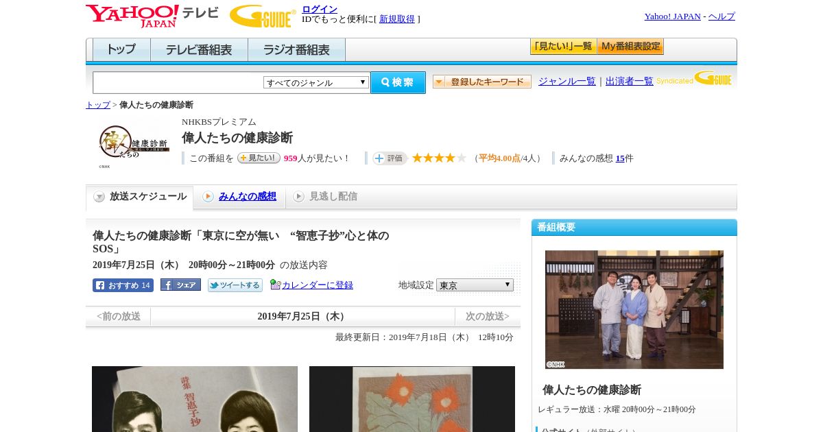Select the トップ navigation tab
823x432 pixels.
121,50
